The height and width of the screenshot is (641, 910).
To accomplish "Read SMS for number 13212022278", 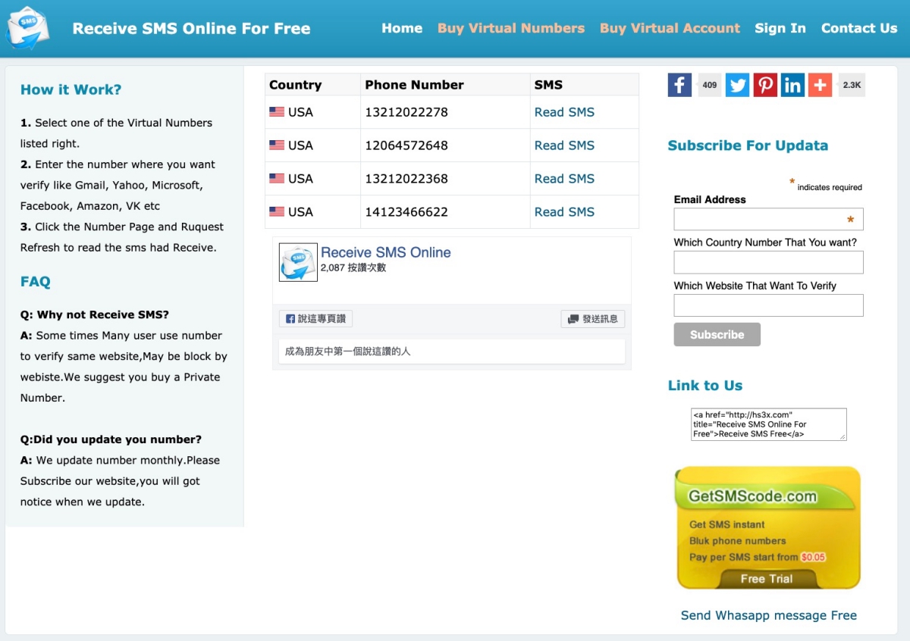I will click(564, 112).
